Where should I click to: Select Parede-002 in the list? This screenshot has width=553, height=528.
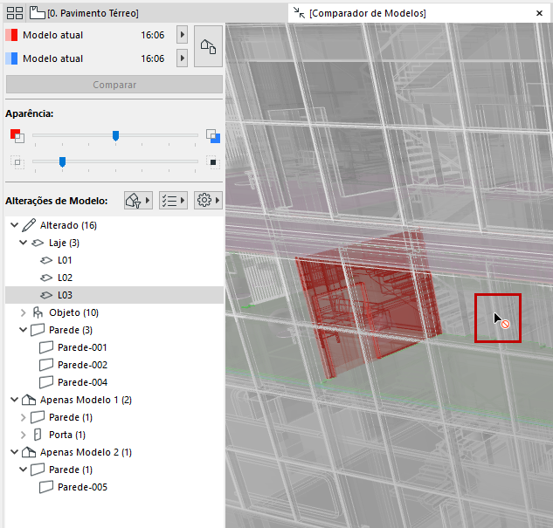114,365
